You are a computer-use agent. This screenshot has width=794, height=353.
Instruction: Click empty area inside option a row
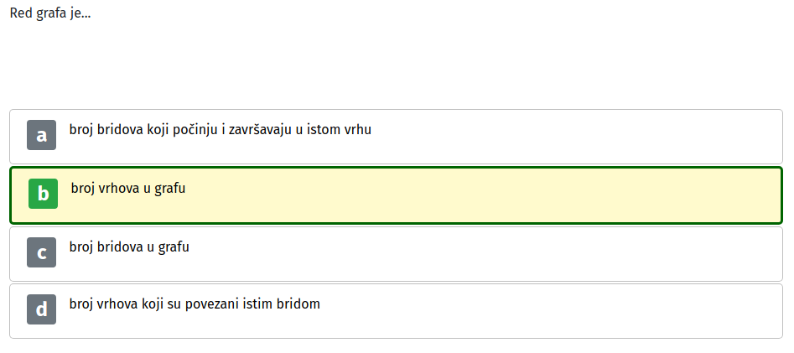[557, 137]
